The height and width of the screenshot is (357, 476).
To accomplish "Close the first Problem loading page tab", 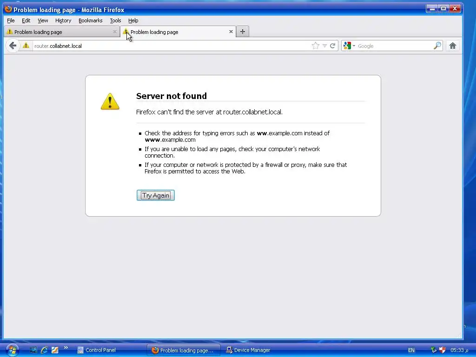I will pos(114,32).
